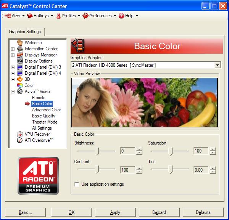Click the Color wheel icon
Screen dimensions: 229x220
coord(20,85)
